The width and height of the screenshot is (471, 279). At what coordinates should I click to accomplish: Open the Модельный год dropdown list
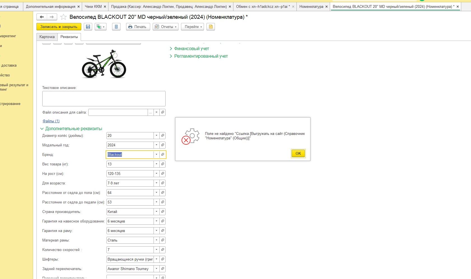[x=156, y=145]
